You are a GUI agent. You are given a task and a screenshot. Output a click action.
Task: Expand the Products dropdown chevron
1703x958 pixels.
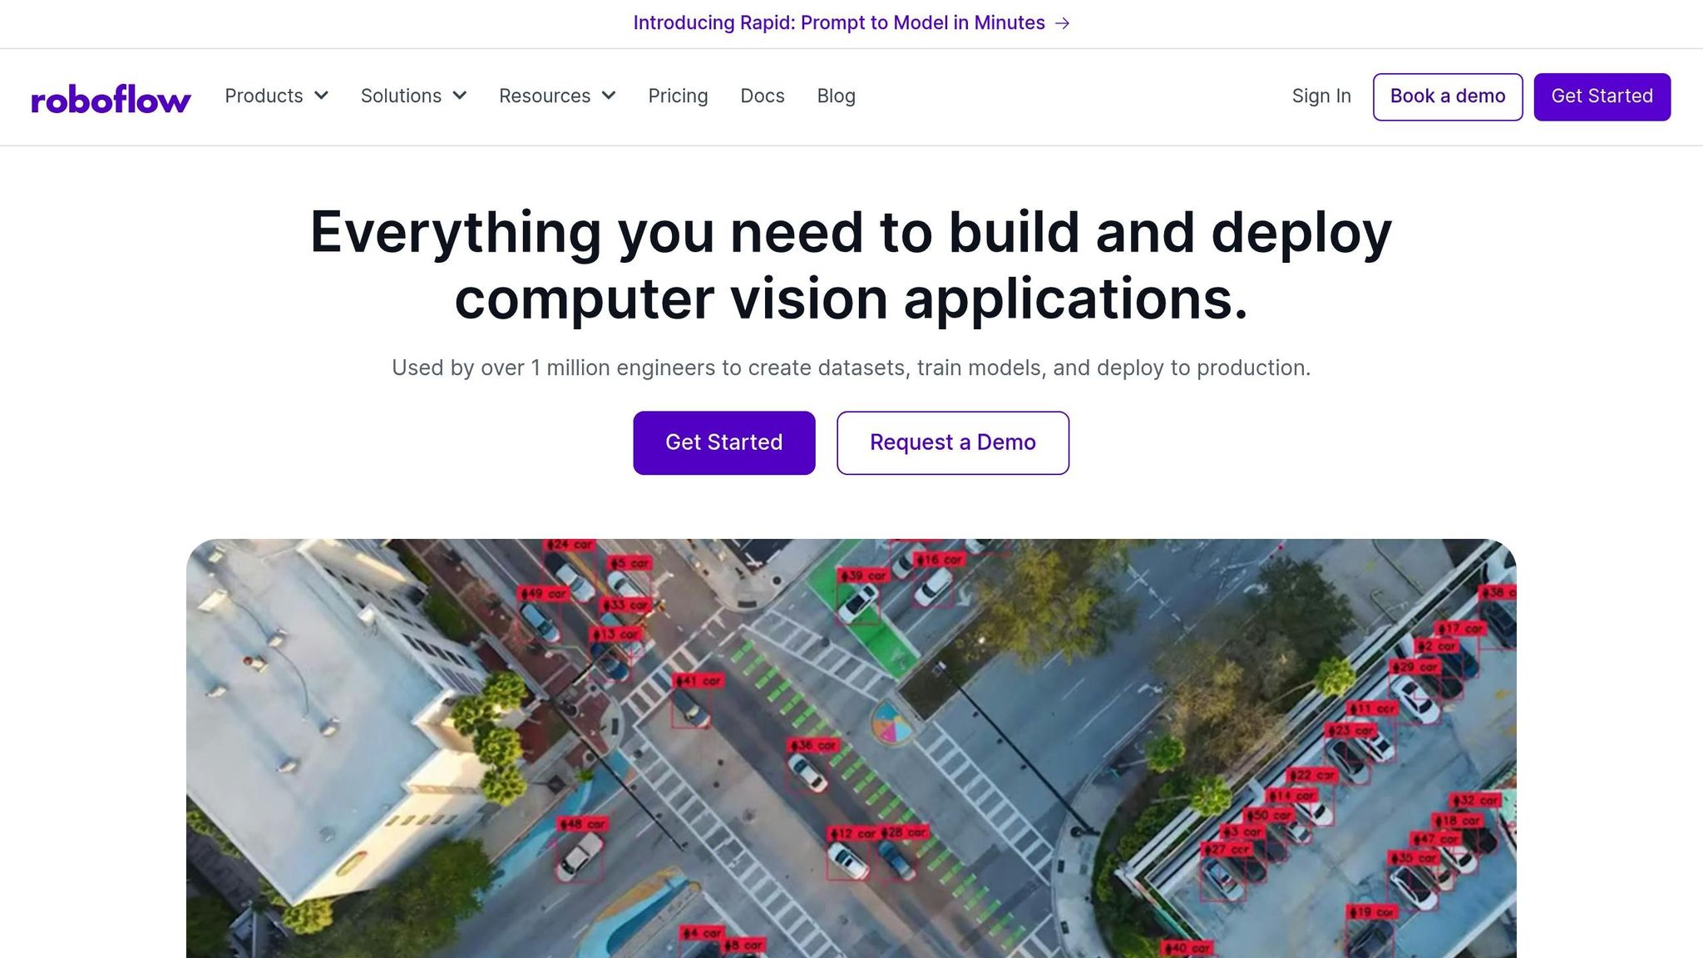click(x=321, y=96)
